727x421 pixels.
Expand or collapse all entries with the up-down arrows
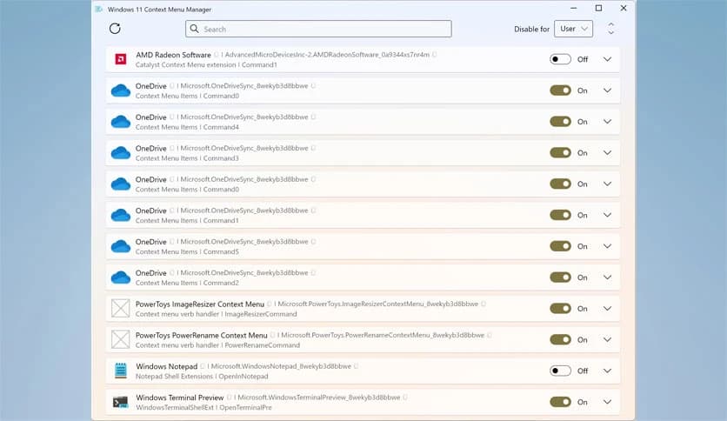(x=611, y=29)
